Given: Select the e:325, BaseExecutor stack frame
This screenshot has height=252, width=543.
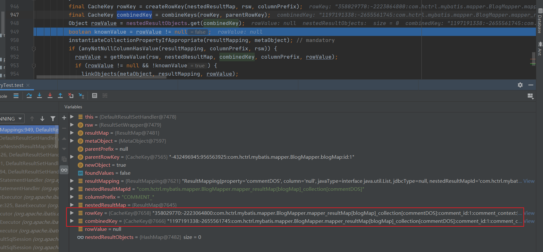Looking at the screenshot, I should point(29,205).
